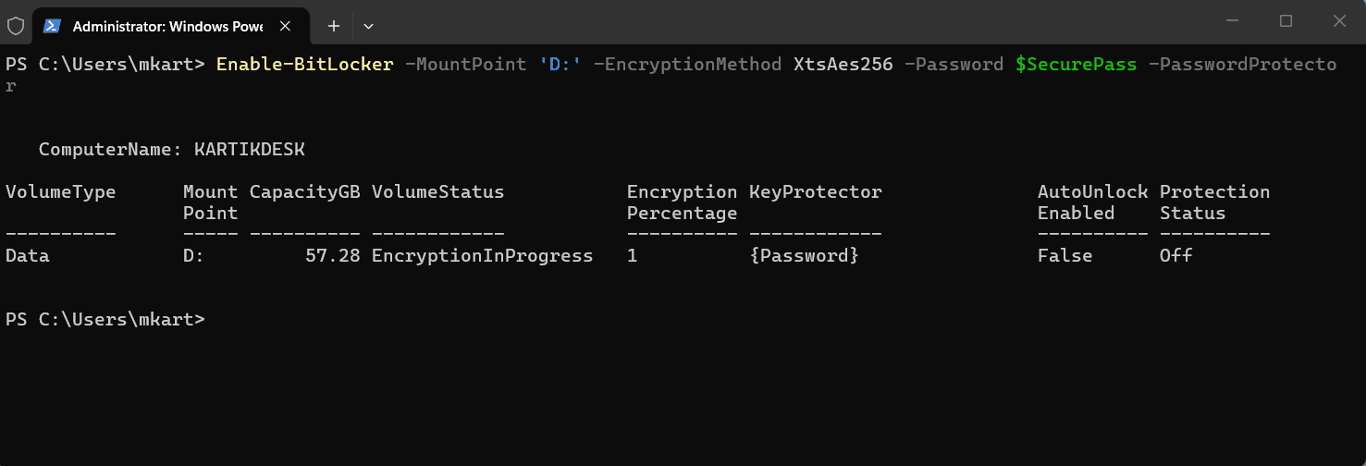Minimize the terminal window
The width and height of the screenshot is (1366, 466).
pos(1231,20)
